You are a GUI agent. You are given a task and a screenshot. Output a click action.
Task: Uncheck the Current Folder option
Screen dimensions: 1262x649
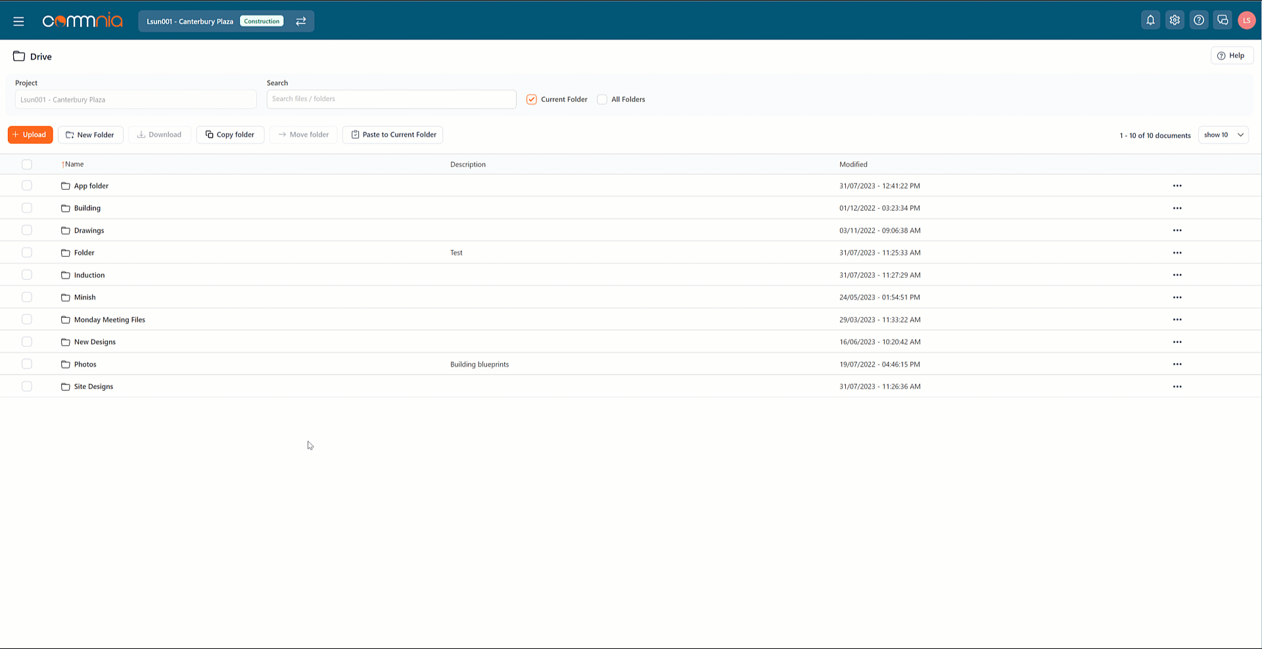532,99
